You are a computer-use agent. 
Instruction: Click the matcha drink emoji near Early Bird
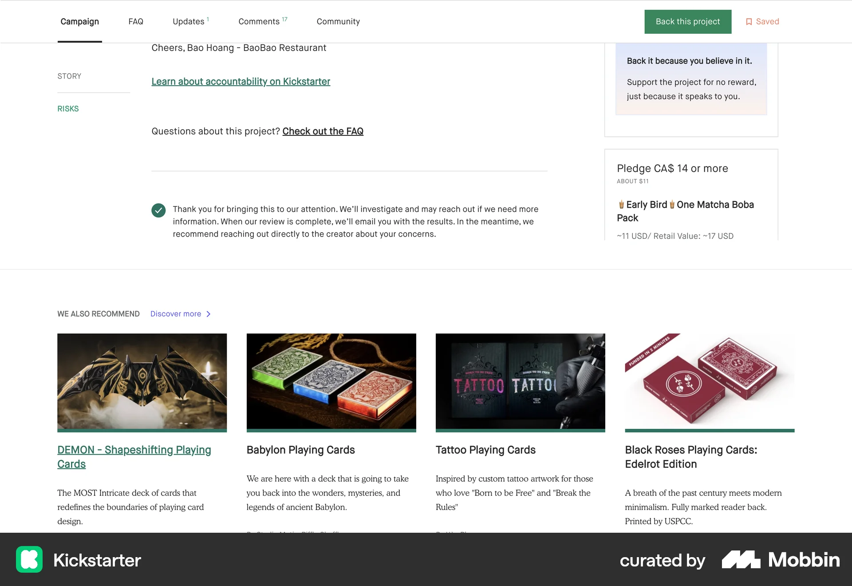(x=621, y=205)
